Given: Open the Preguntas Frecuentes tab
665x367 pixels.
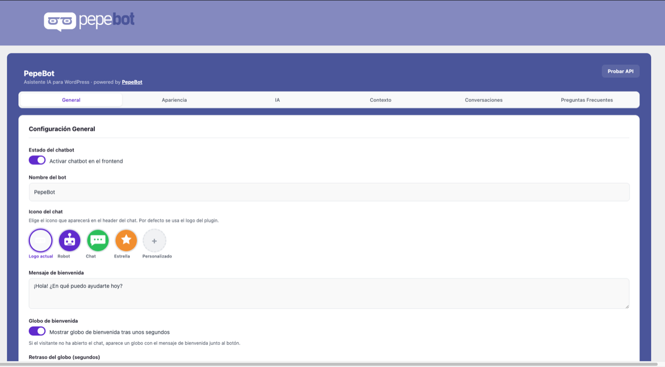Looking at the screenshot, I should click(x=587, y=100).
